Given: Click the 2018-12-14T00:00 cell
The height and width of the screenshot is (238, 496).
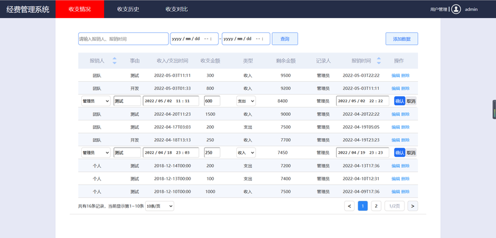Looking at the screenshot, I should pyautogui.click(x=172, y=165).
